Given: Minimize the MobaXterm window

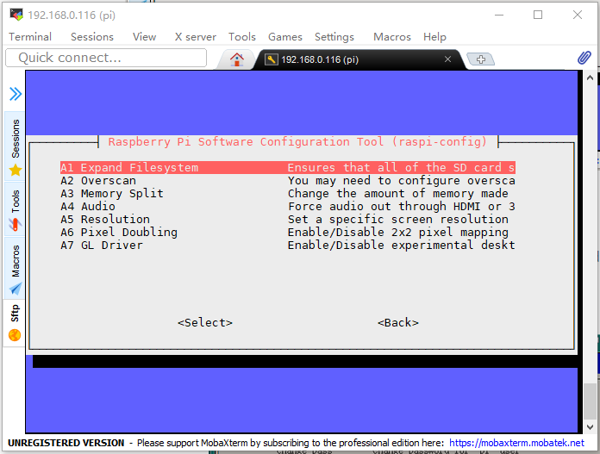Looking at the screenshot, I should point(498,15).
